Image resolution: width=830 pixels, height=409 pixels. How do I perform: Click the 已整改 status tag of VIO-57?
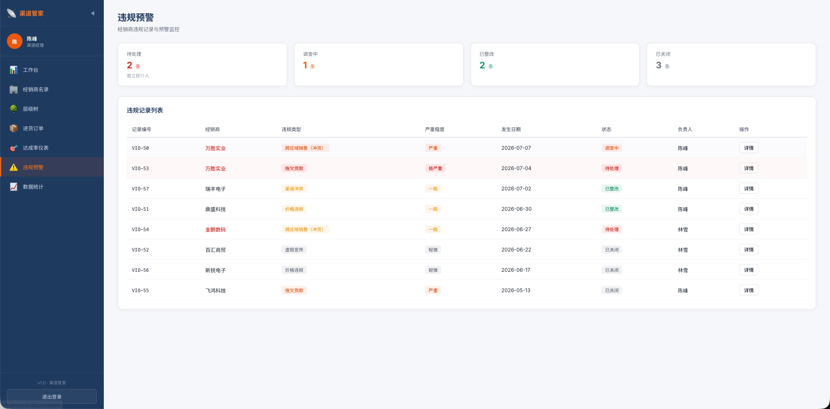612,189
